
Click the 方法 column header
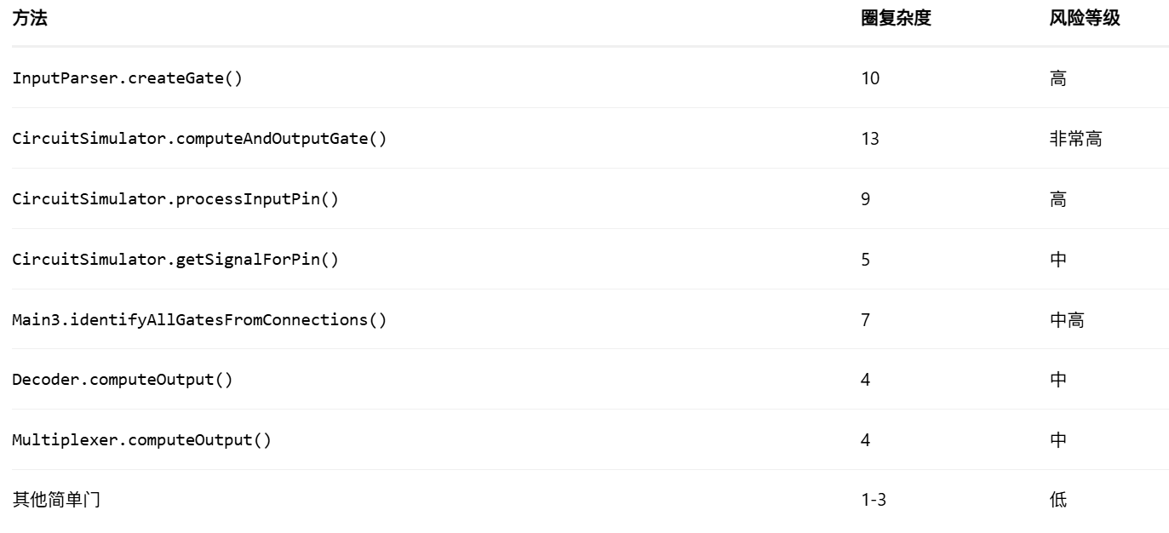(30, 19)
